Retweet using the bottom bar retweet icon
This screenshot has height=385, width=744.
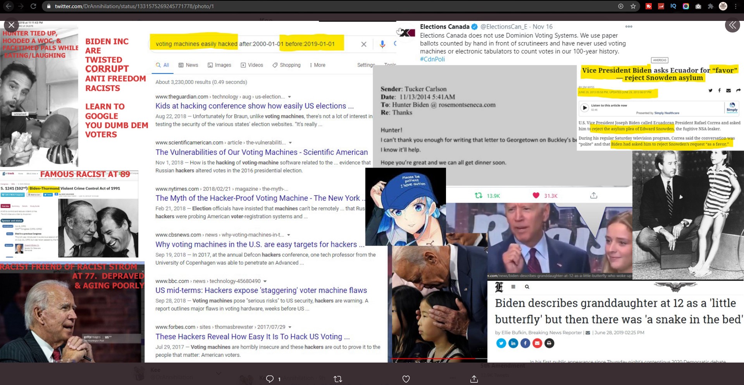point(338,379)
